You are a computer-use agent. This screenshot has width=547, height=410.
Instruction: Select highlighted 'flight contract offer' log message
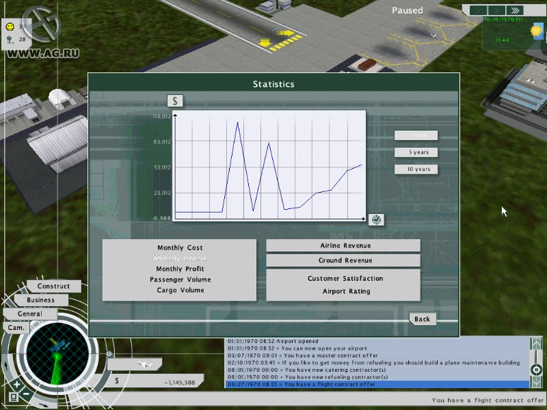tap(377, 384)
